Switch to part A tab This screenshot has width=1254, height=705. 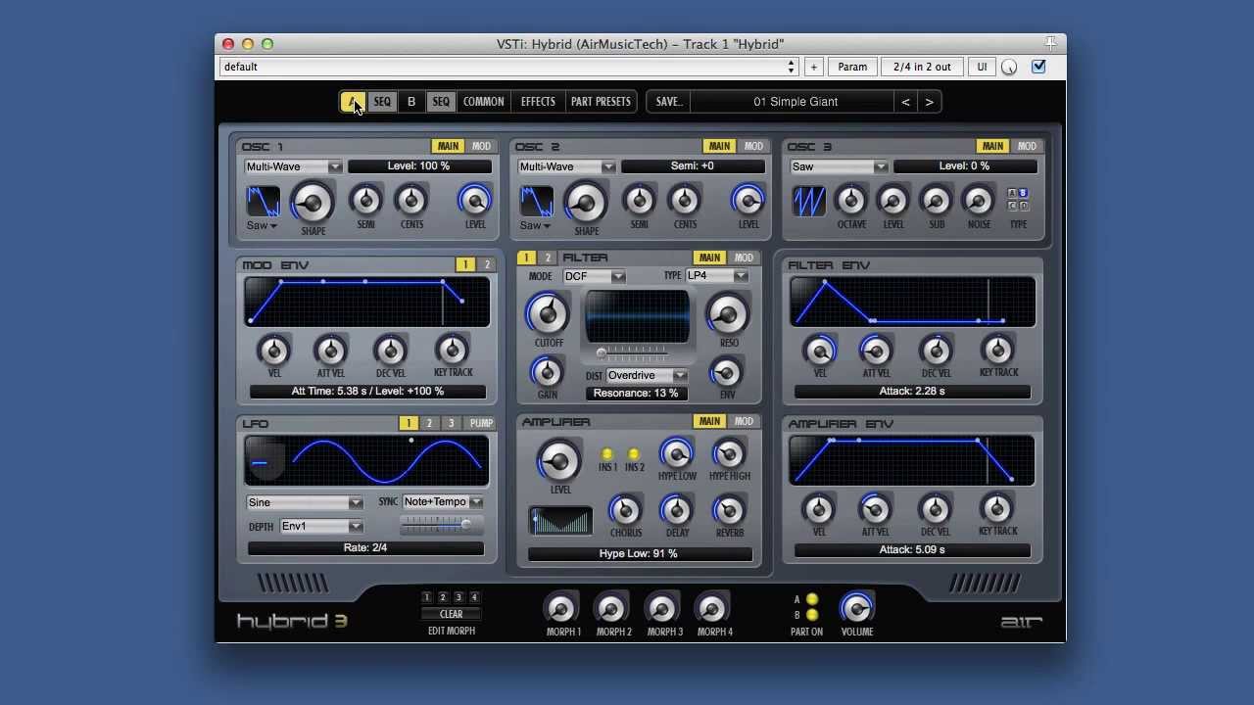pyautogui.click(x=353, y=102)
